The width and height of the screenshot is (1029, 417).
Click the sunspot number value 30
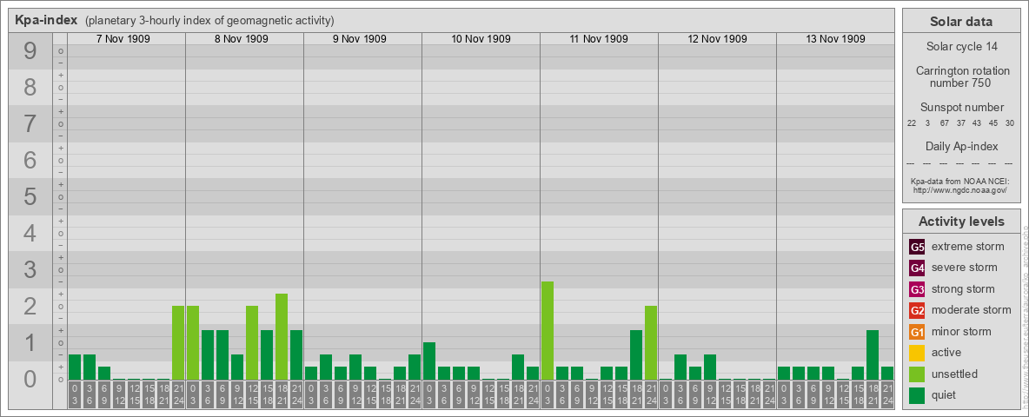(x=1010, y=123)
